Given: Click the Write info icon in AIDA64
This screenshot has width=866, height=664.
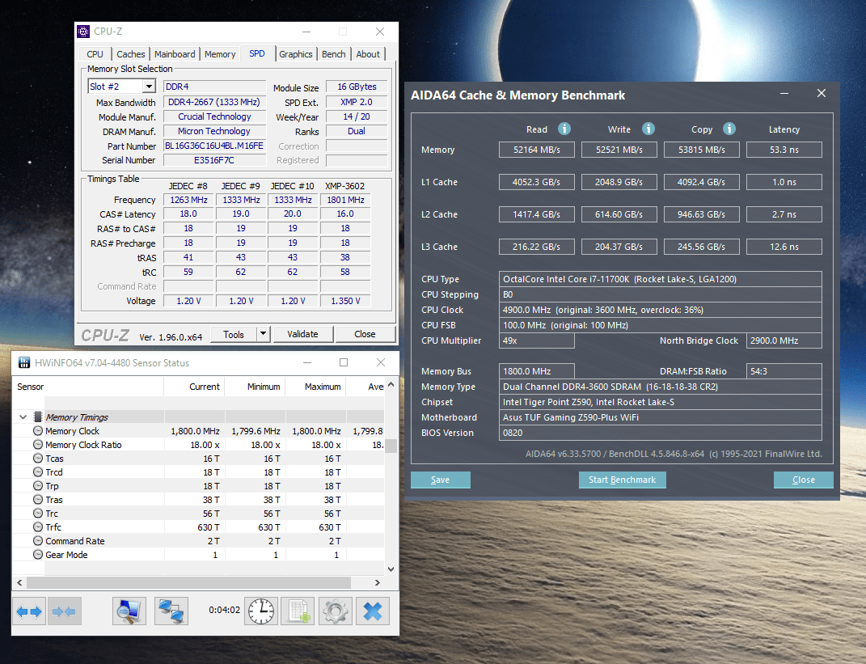Looking at the screenshot, I should [648, 129].
